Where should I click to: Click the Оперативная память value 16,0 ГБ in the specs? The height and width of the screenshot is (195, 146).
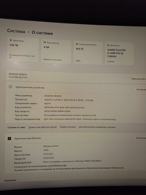48,104
